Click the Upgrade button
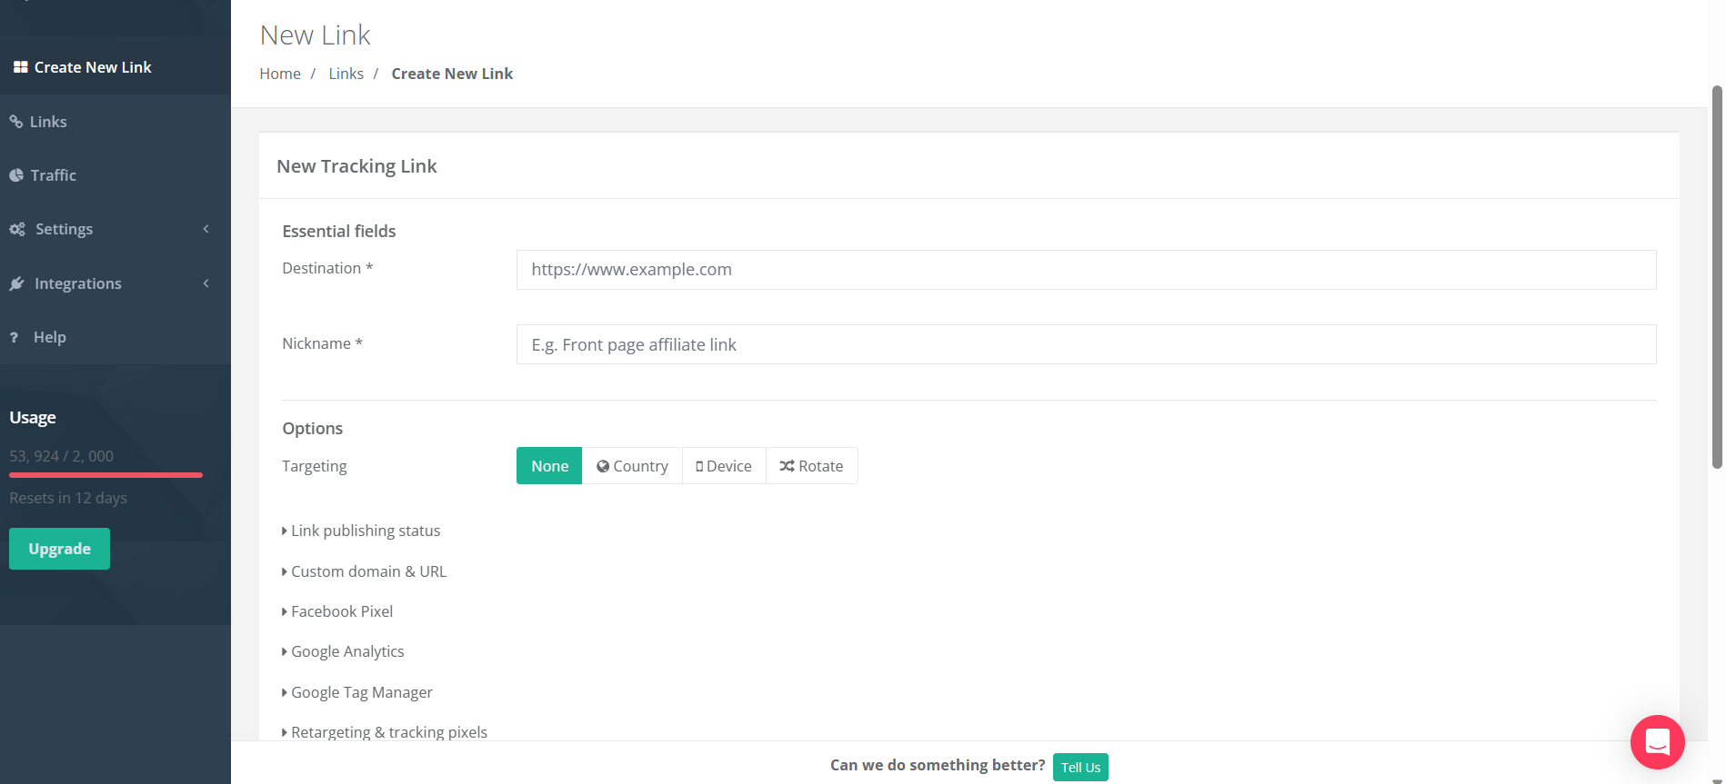This screenshot has height=784, width=1726. tap(59, 549)
